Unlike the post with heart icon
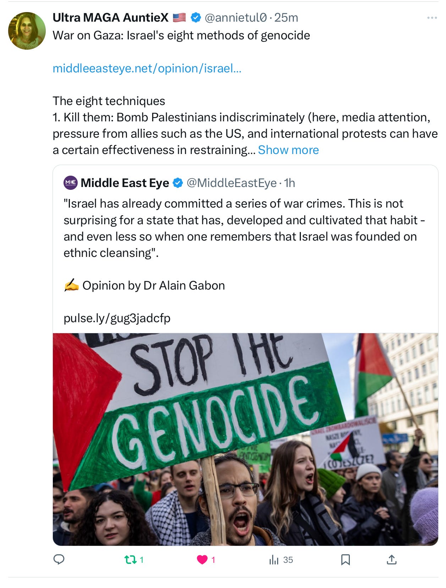Screen dimensions: 446x588 click(x=202, y=560)
